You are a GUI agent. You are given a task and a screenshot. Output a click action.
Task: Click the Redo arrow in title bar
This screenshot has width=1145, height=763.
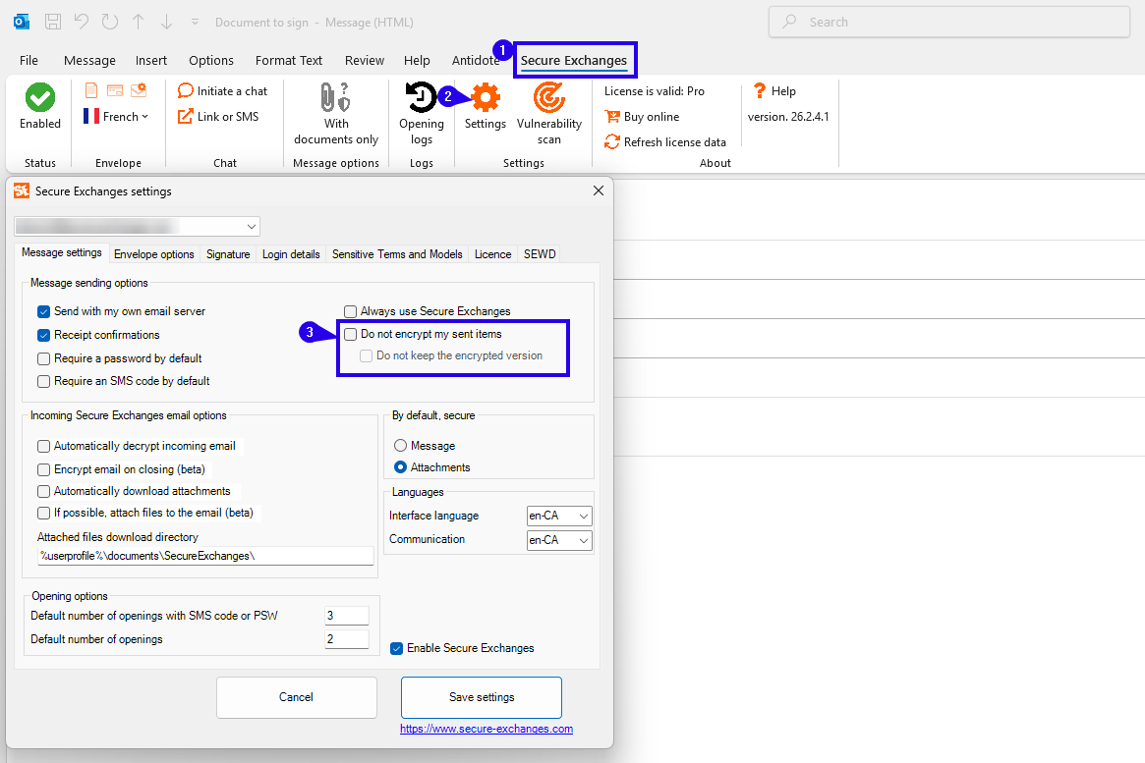(110, 22)
